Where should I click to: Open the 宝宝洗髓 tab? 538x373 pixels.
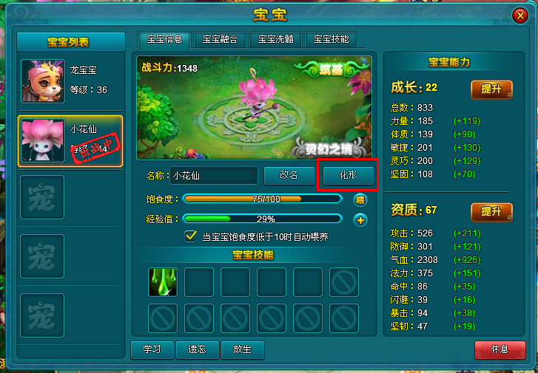(x=275, y=39)
